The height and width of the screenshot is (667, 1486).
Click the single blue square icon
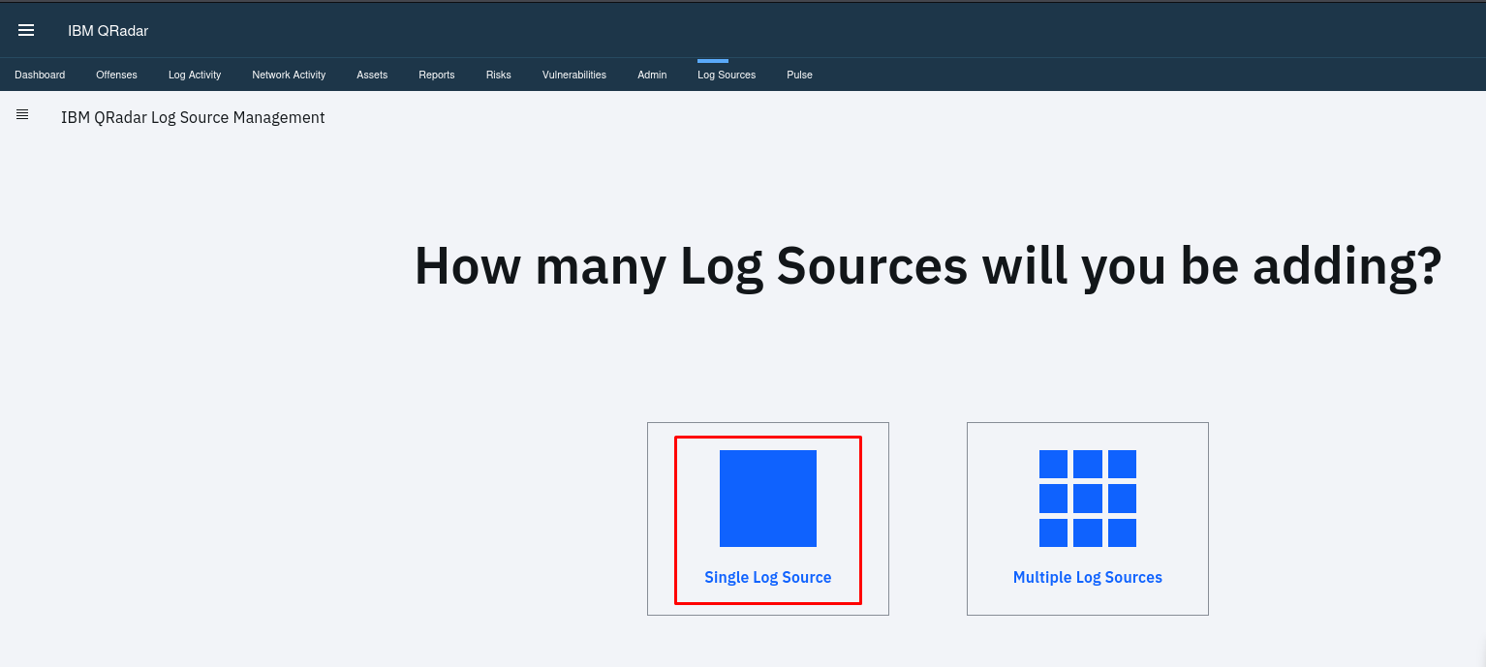click(768, 499)
